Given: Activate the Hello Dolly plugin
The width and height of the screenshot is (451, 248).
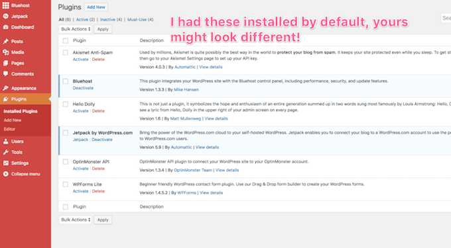Looking at the screenshot, I should click(80, 111).
